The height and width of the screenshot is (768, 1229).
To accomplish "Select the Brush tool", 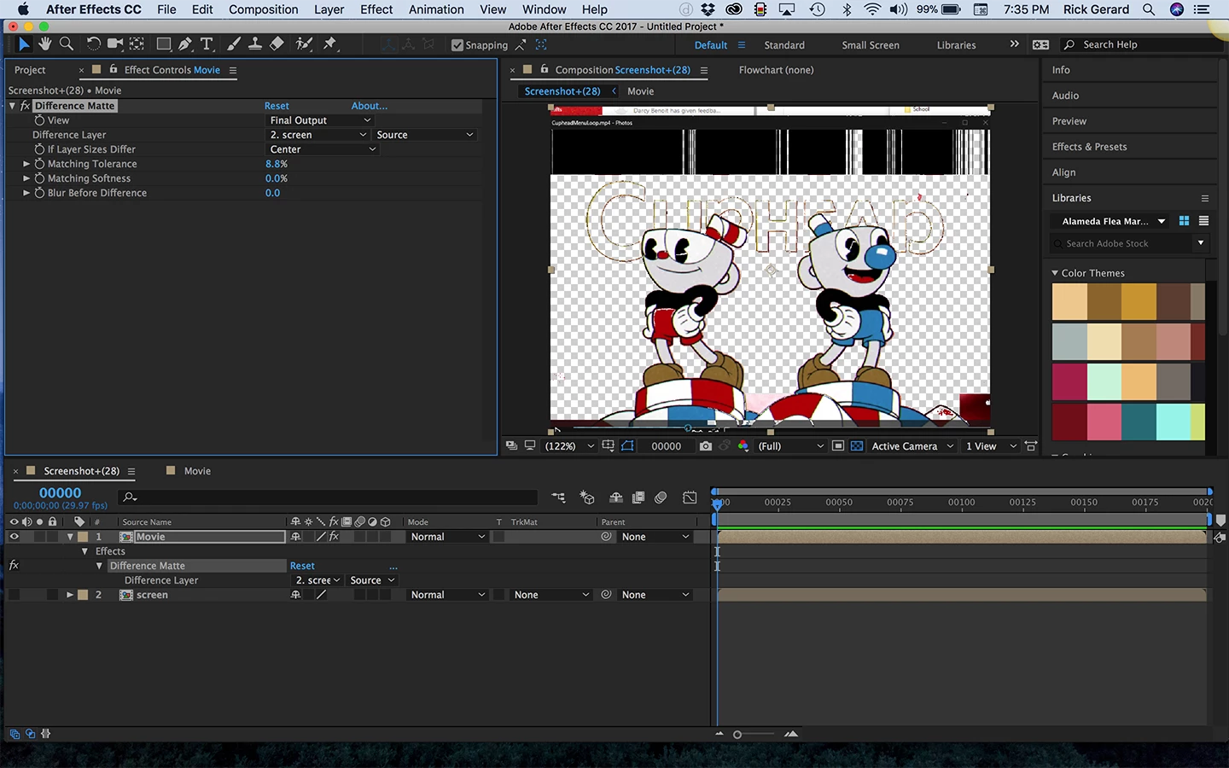I will (233, 44).
